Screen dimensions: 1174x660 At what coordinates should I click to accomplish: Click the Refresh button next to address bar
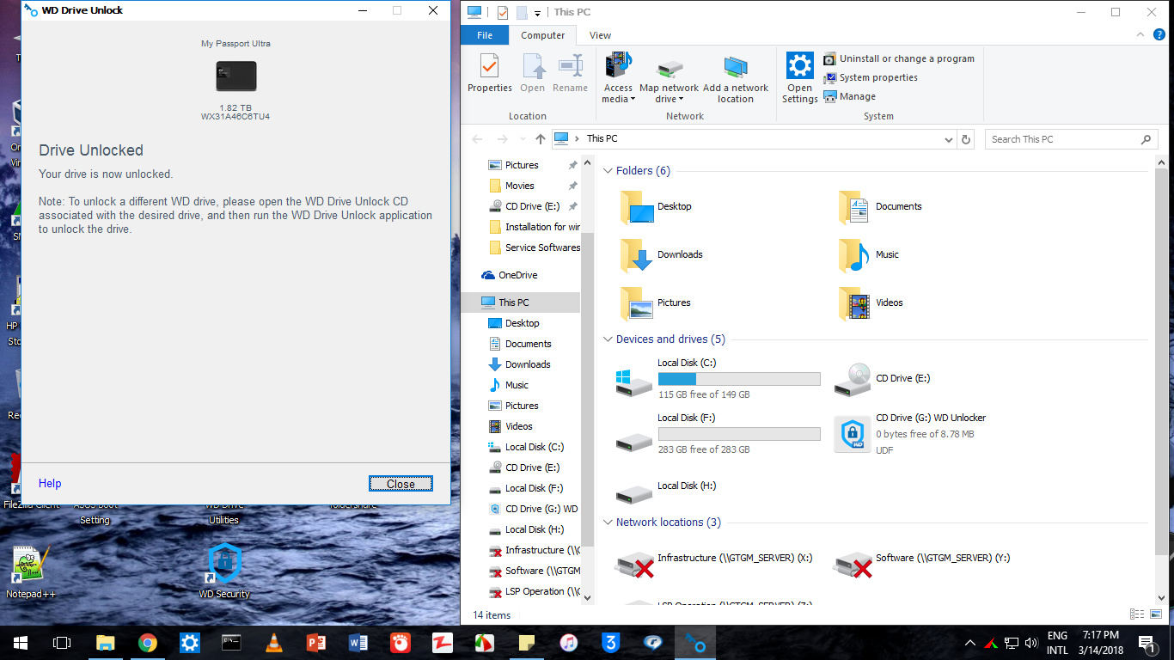point(966,139)
